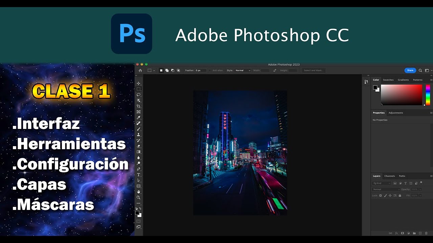433x243 pixels.
Task: Switch to the Paths tab
Action: pyautogui.click(x=402, y=176)
